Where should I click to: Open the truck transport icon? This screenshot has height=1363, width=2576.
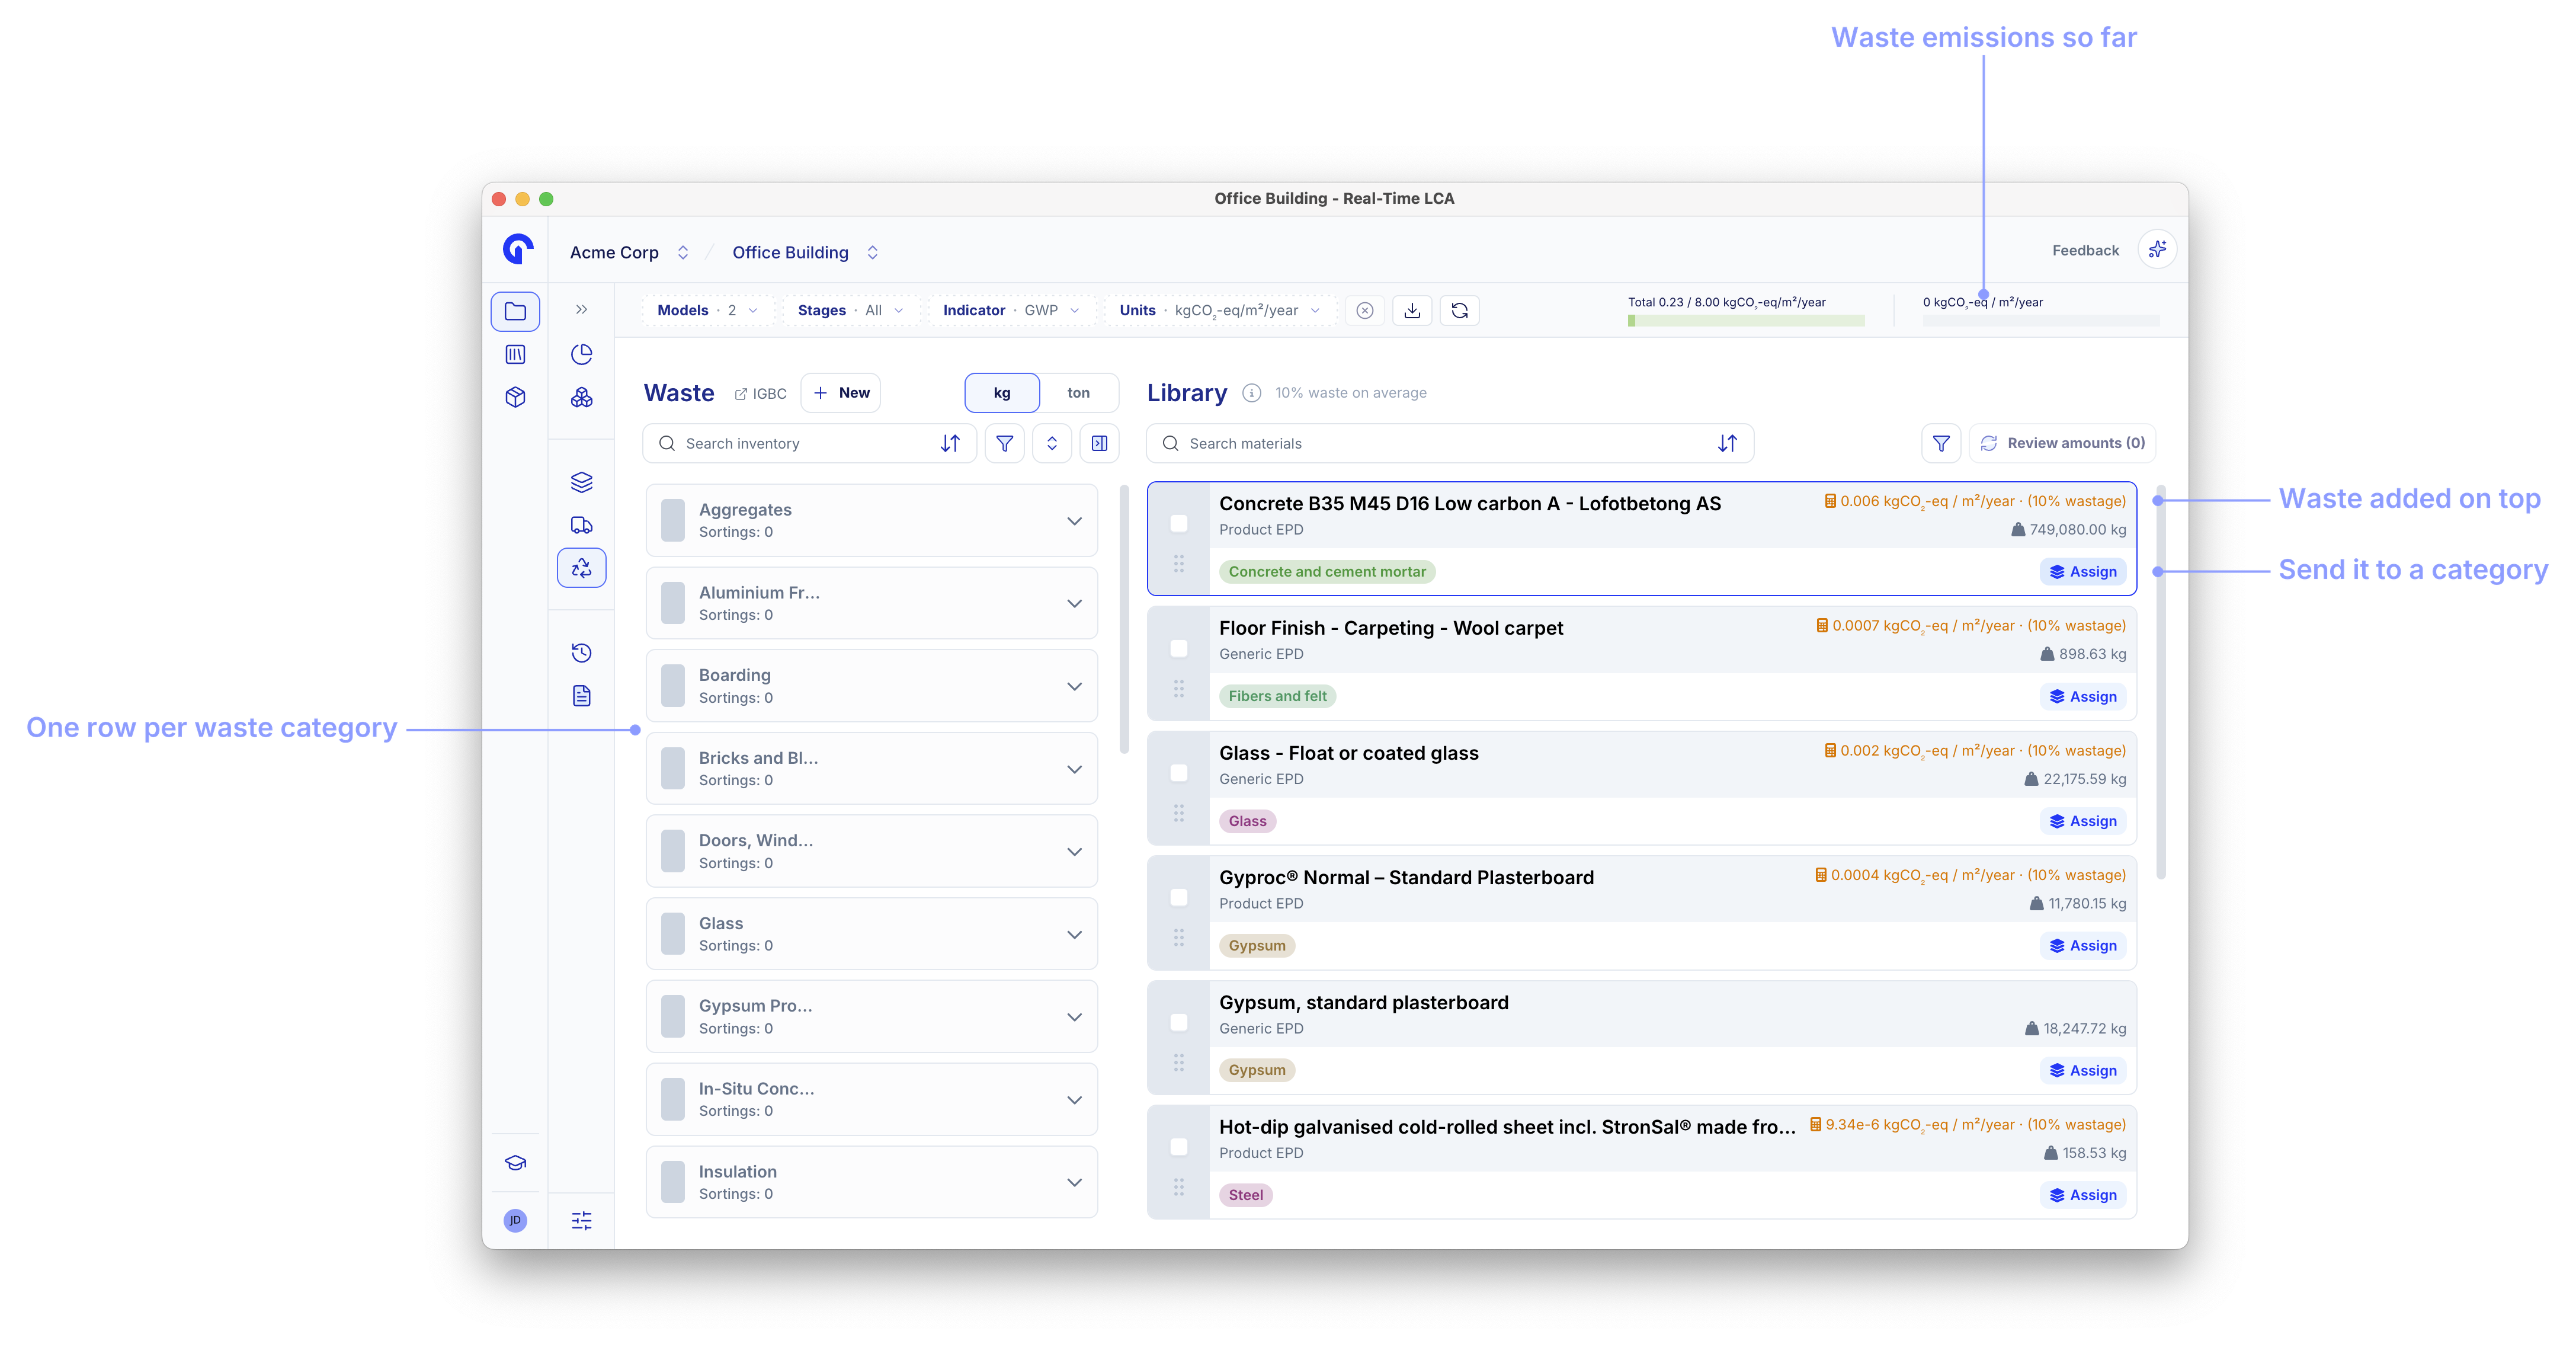point(581,525)
